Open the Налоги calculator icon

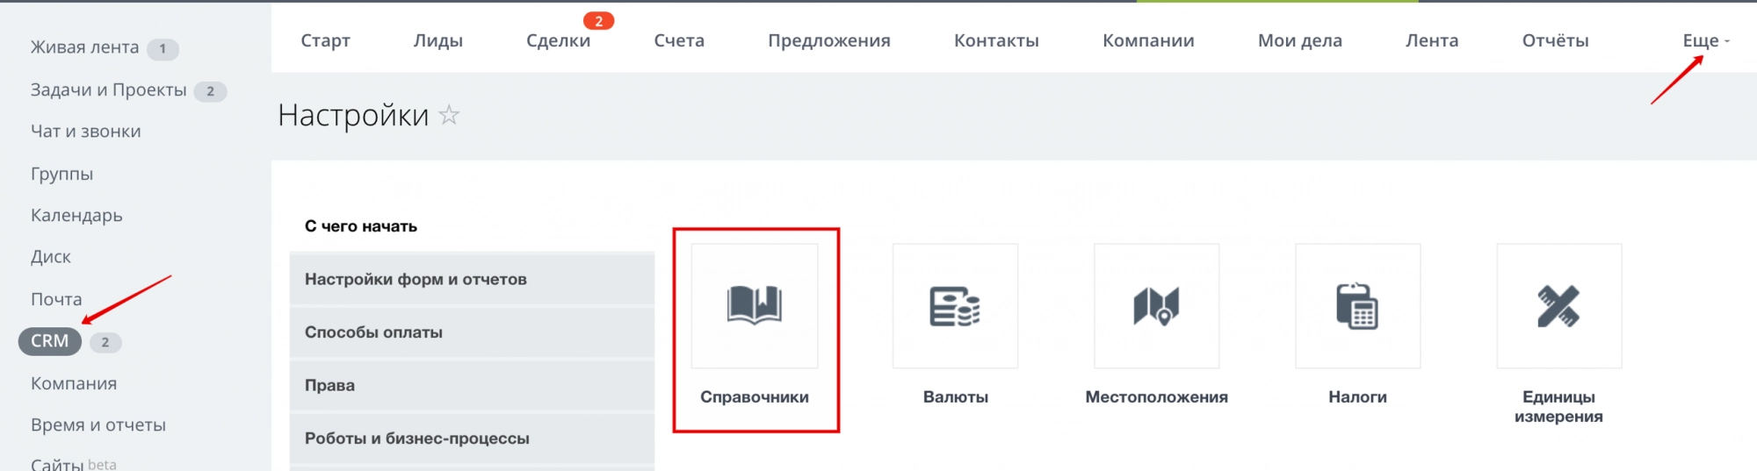[1357, 306]
